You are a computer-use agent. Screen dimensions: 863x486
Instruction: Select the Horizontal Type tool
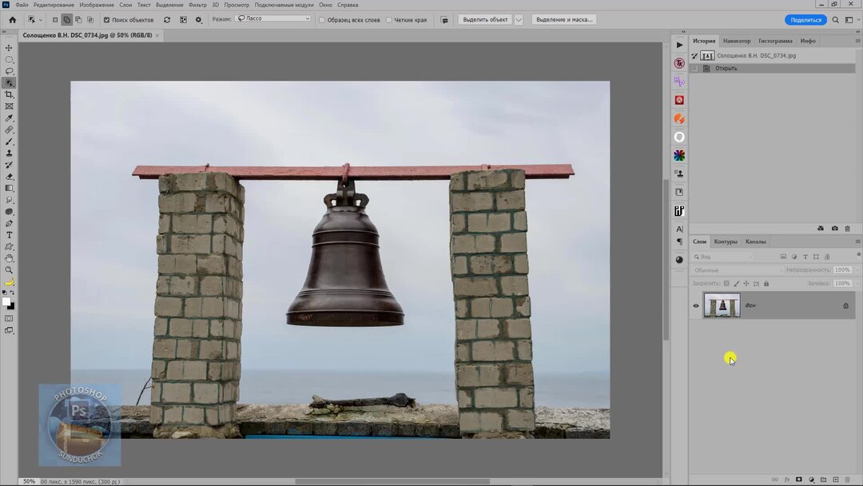[x=9, y=235]
